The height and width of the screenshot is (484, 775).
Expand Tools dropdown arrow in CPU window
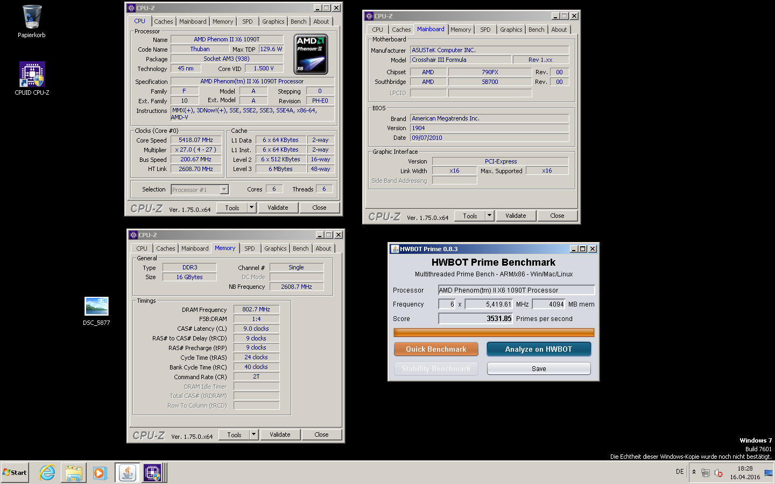tap(251, 208)
